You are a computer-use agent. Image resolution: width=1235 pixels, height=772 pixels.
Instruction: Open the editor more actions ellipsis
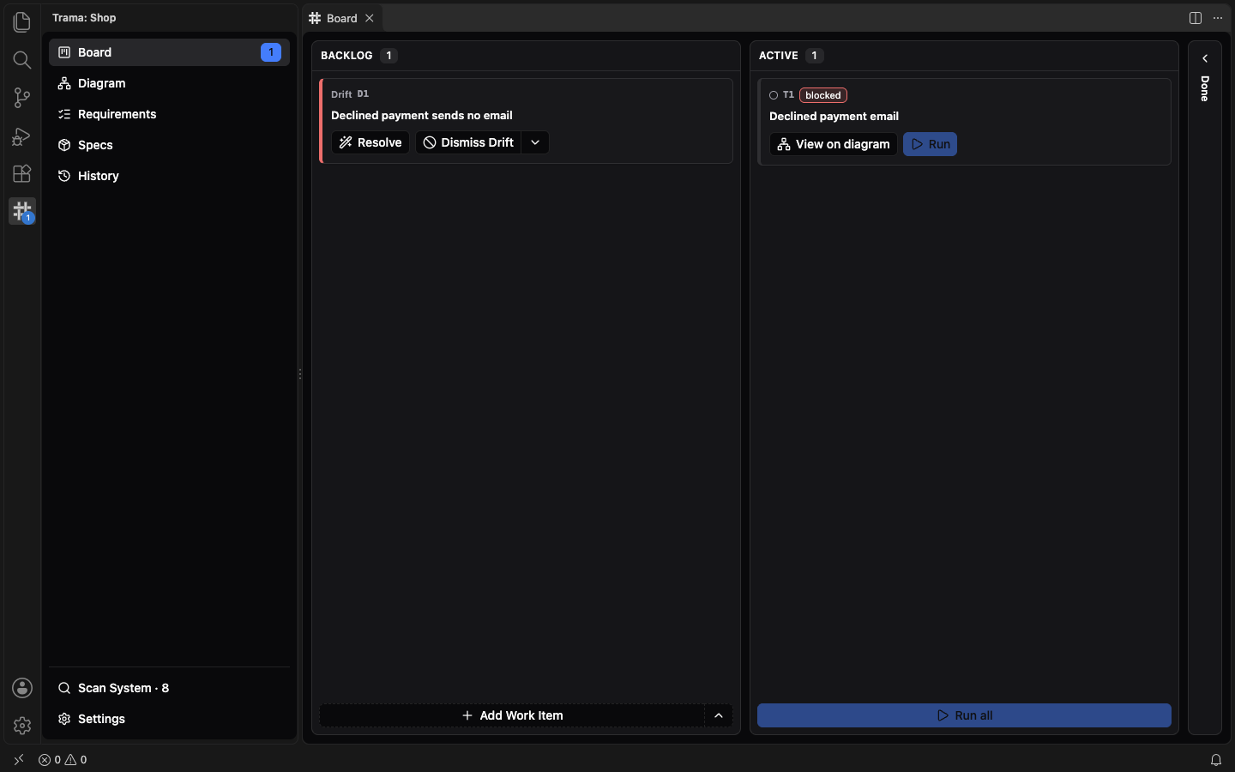pyautogui.click(x=1218, y=18)
